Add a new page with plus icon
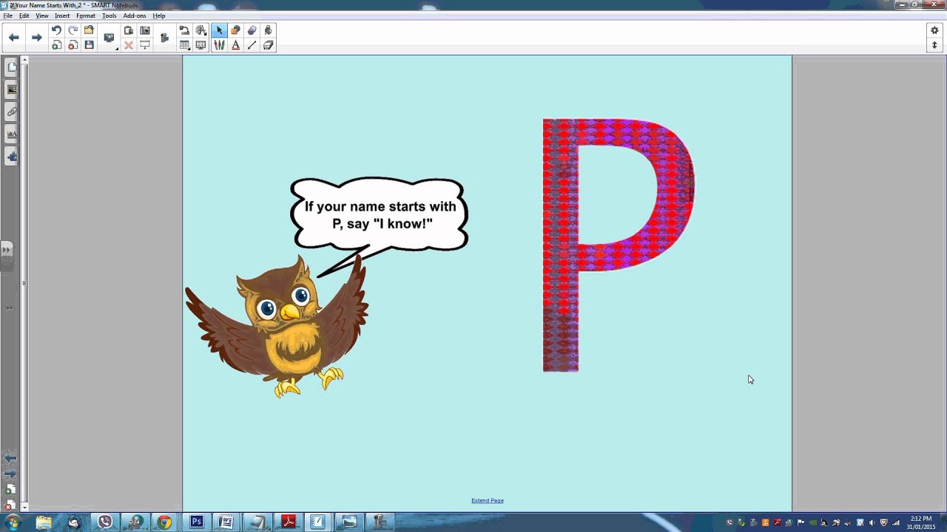 (x=56, y=45)
